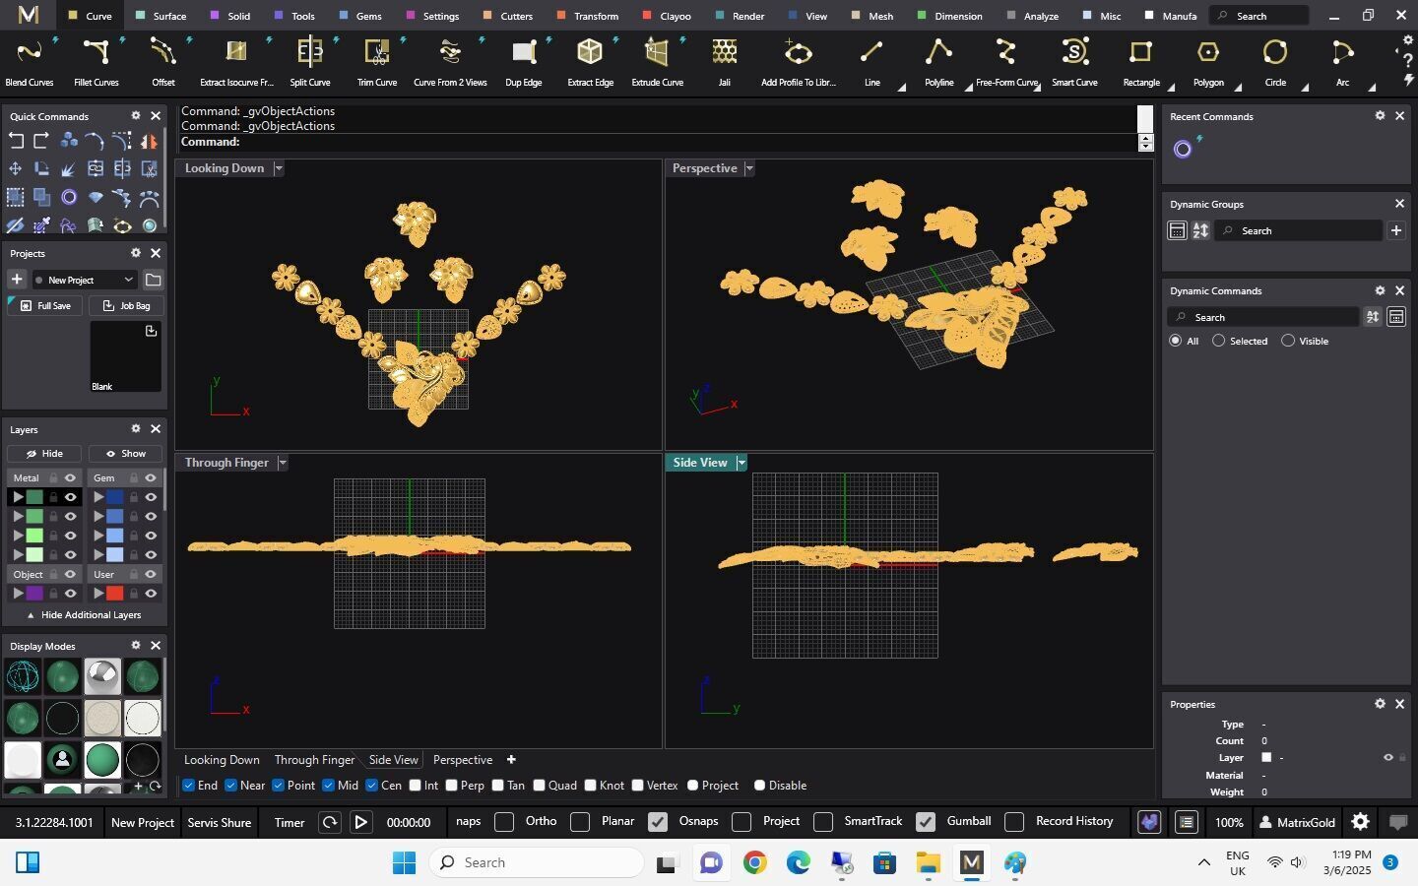This screenshot has width=1418, height=886.
Task: Click the red User layer color swatch
Action: [115, 594]
